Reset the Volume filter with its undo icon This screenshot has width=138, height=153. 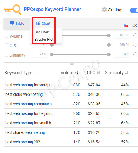click(x=135, y=35)
